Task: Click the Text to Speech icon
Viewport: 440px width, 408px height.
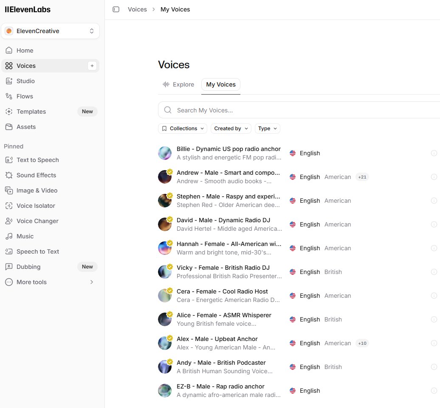Action: (x=9, y=160)
